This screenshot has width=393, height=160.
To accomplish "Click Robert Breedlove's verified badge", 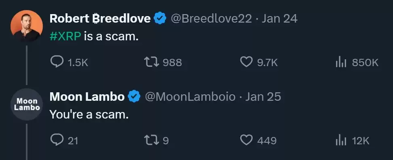I will 160,19.
